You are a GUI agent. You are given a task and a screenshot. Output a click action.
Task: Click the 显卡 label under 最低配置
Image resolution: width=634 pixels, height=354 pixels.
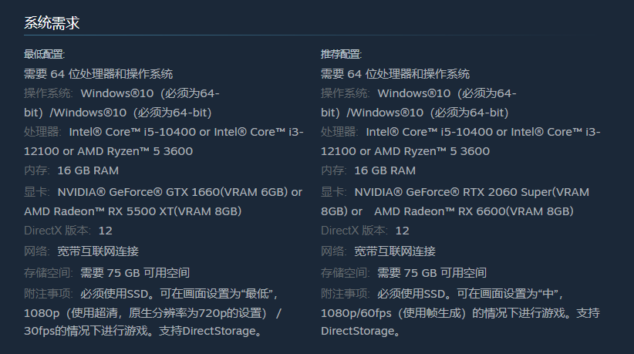click(36, 192)
